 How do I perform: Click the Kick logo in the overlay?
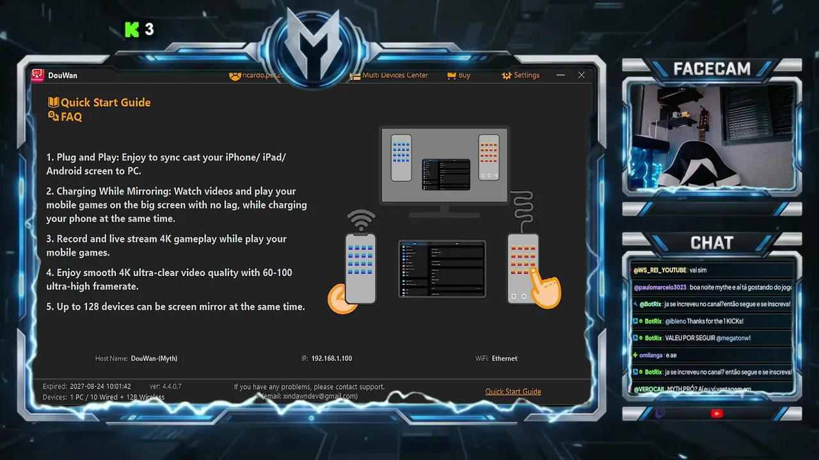click(x=132, y=29)
